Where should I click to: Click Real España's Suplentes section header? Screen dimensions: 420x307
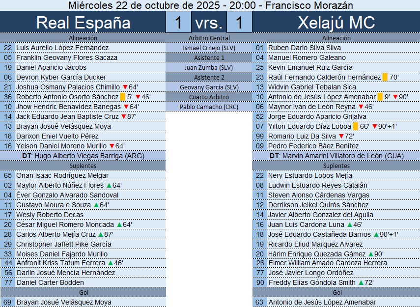tap(83, 166)
